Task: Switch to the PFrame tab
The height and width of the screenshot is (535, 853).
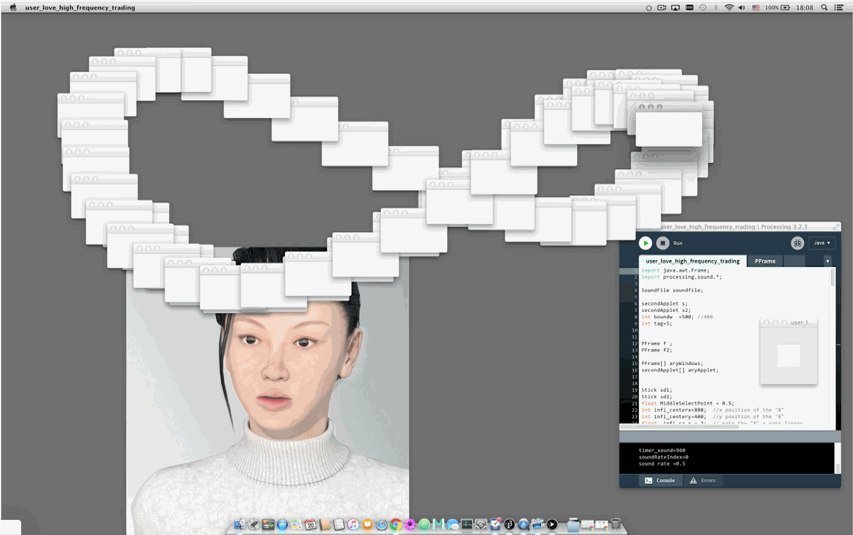Action: (x=765, y=261)
